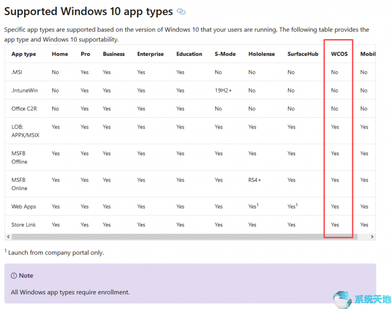The height and width of the screenshot is (309, 392).
Task: Click Web Apps SurfaceHub "Yes1" cell
Action: pyautogui.click(x=292, y=206)
